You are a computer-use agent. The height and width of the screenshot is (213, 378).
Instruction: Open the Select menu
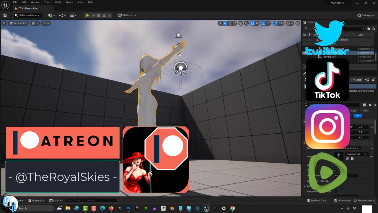69,2
